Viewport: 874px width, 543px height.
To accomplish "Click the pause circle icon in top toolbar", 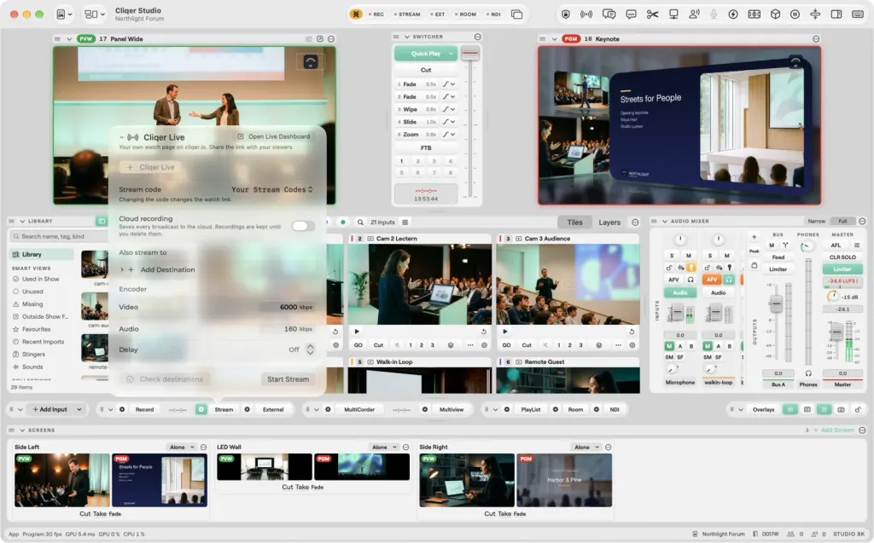I will pyautogui.click(x=795, y=14).
